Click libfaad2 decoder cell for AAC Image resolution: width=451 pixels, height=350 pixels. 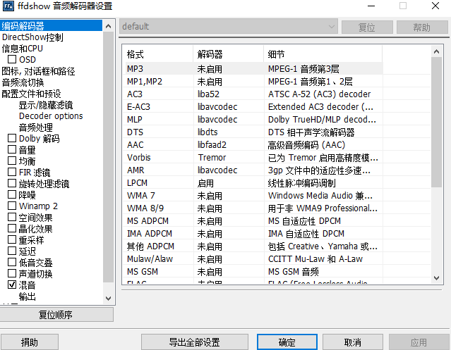pyautogui.click(x=212, y=144)
